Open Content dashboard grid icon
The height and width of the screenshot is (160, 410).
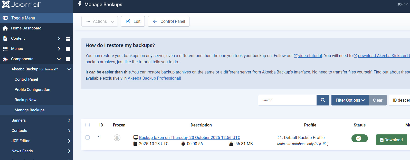(x=68, y=38)
